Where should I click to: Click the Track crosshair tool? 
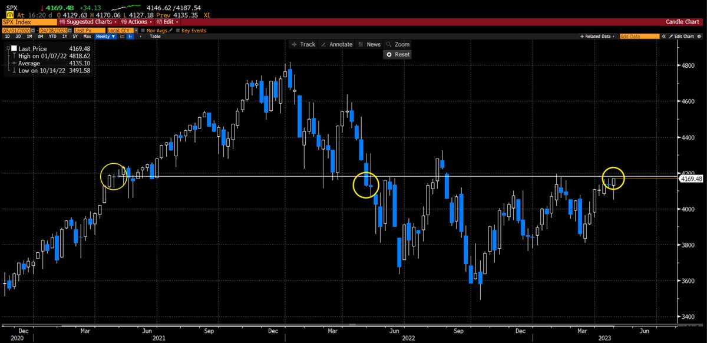[x=303, y=44]
